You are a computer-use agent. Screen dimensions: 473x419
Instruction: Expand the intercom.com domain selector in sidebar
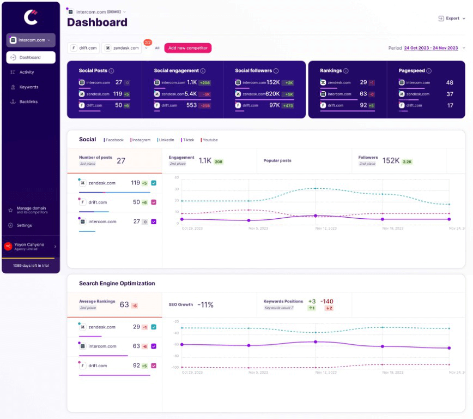31,40
